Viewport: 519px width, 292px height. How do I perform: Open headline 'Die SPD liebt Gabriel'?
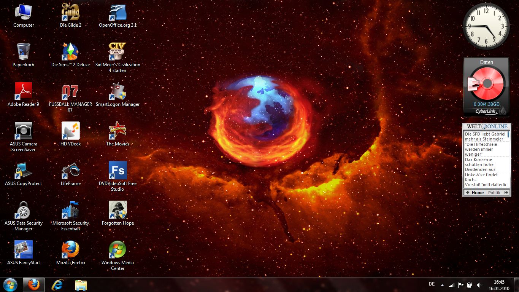click(485, 136)
